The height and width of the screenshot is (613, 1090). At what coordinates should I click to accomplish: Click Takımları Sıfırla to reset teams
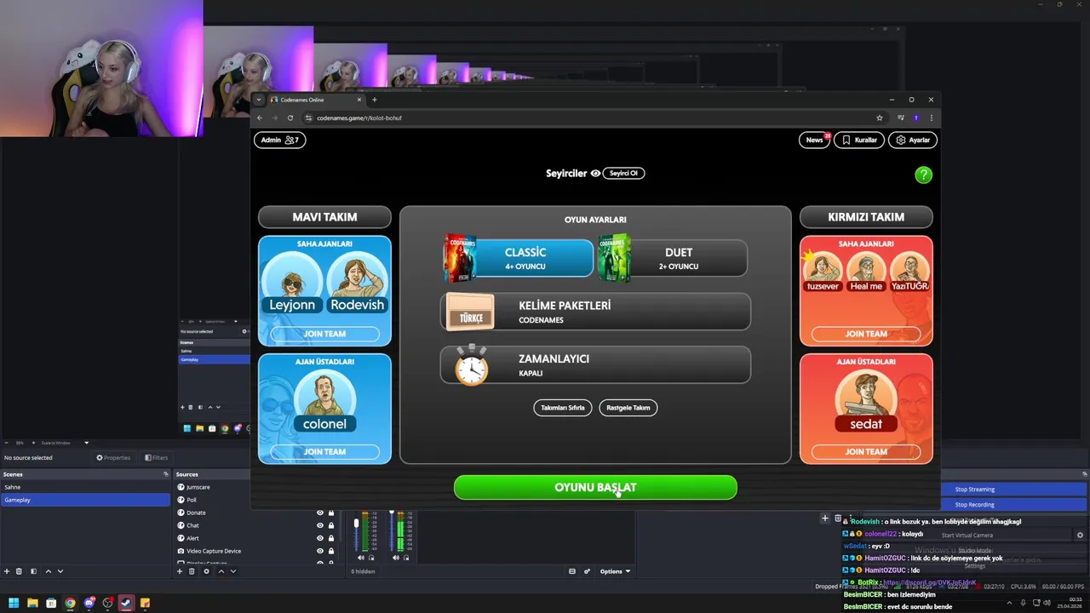tap(563, 408)
